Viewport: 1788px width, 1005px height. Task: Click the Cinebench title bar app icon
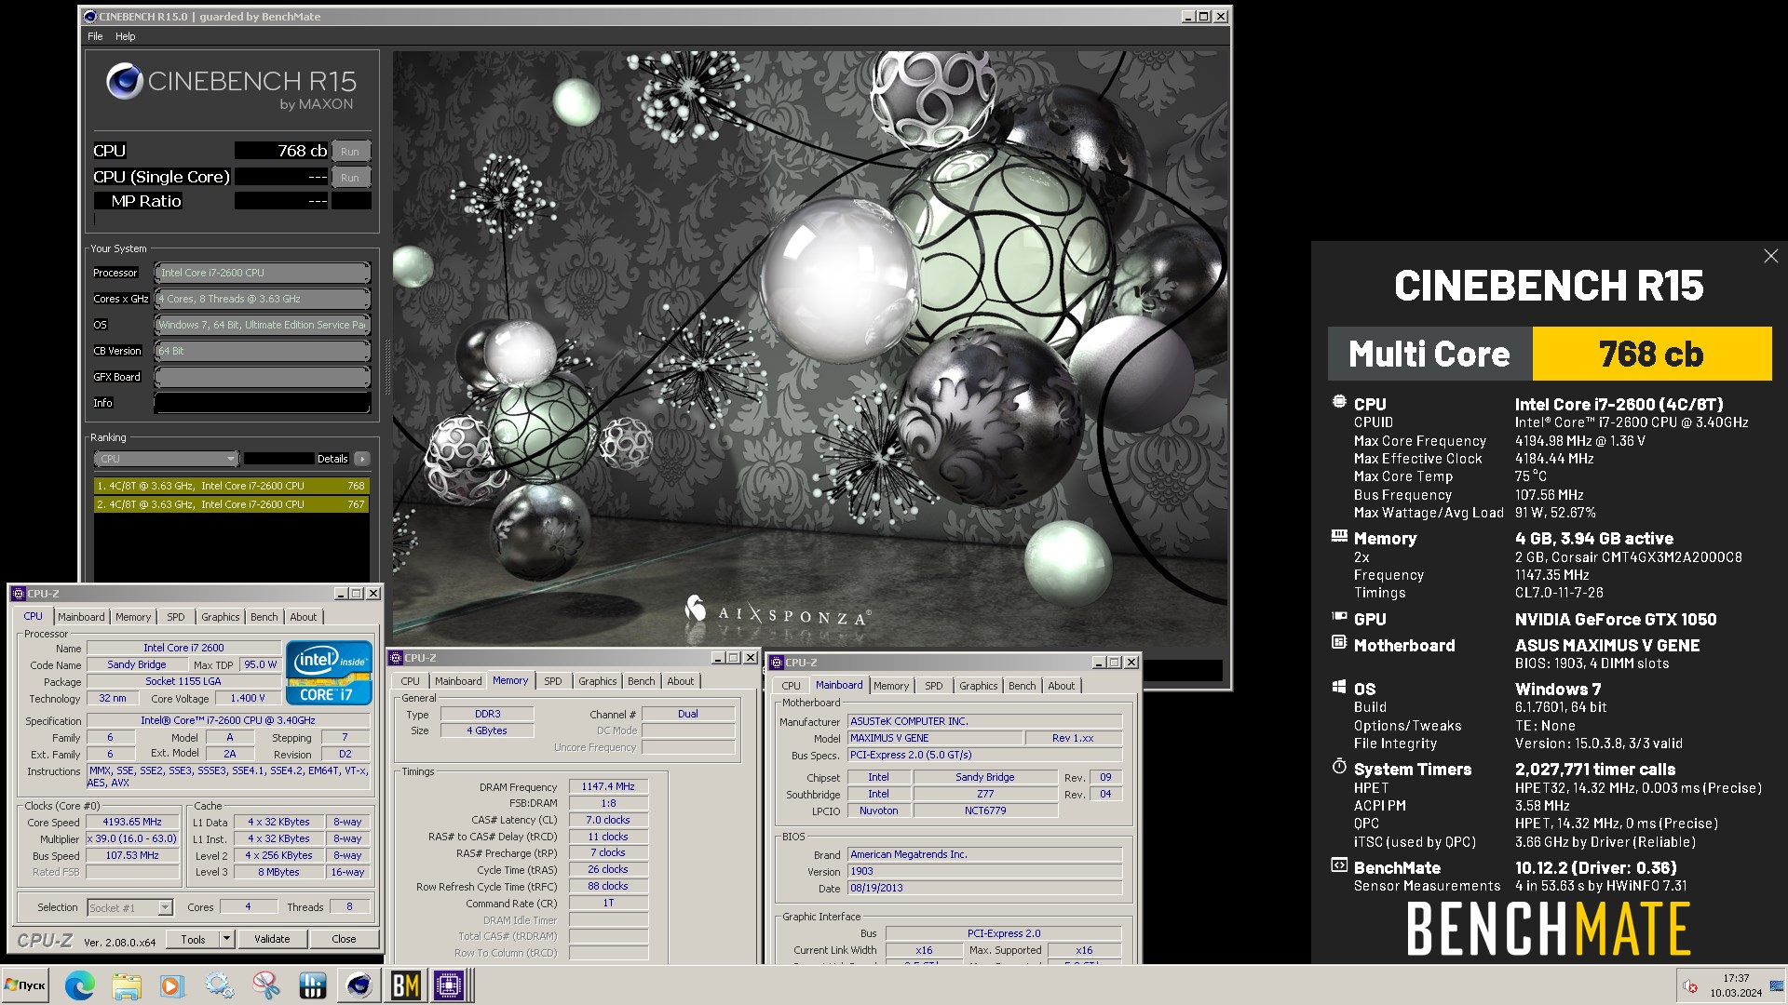point(89,17)
